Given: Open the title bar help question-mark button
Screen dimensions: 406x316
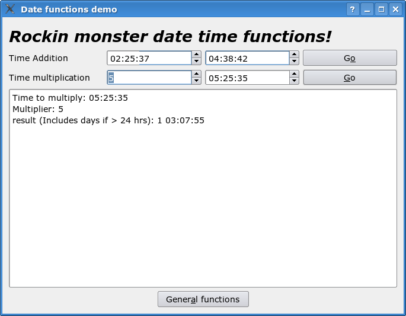Looking at the screenshot, I should point(353,9).
